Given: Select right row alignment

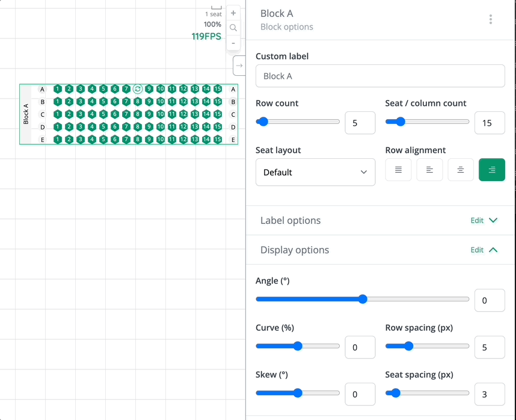Looking at the screenshot, I should coord(492,170).
